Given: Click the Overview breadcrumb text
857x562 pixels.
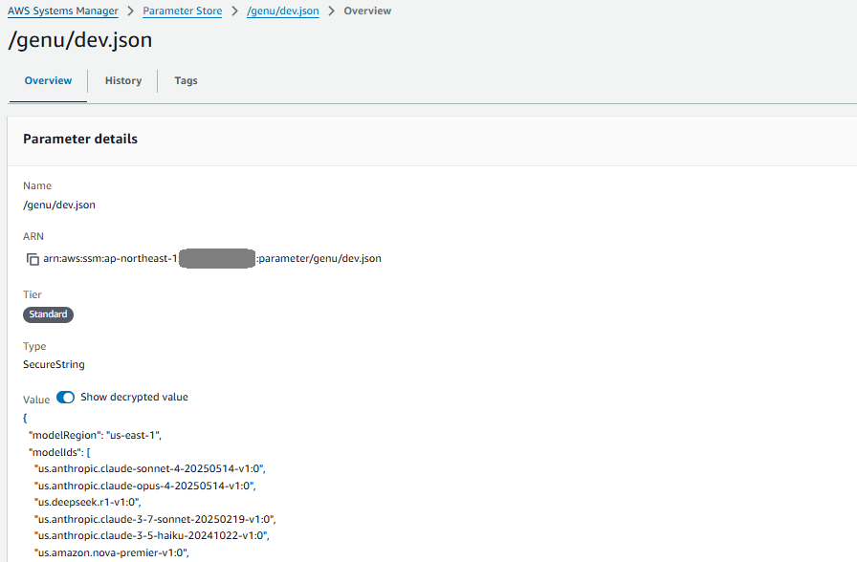Looking at the screenshot, I should tap(367, 11).
